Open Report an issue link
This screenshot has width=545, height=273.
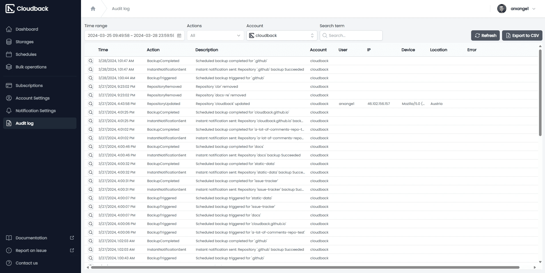pyautogui.click(x=40, y=250)
